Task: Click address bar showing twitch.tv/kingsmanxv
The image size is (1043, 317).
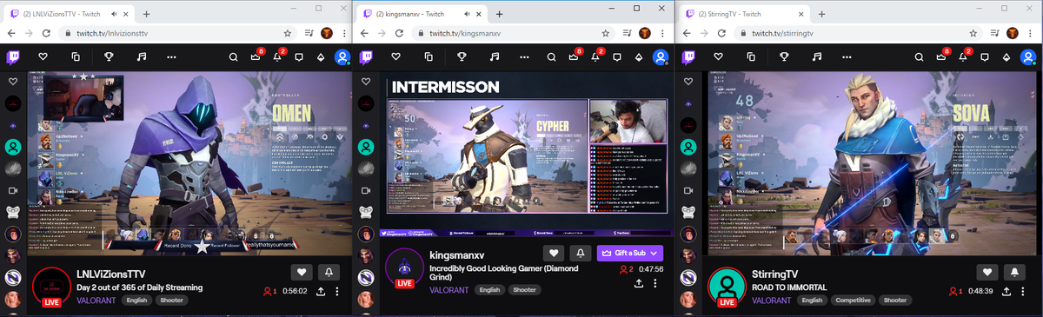Action: click(513, 33)
